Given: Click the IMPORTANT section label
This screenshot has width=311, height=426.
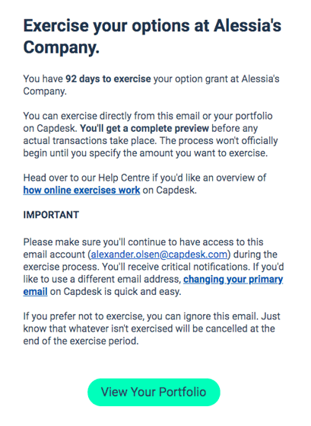Looking at the screenshot, I should click(51, 215).
